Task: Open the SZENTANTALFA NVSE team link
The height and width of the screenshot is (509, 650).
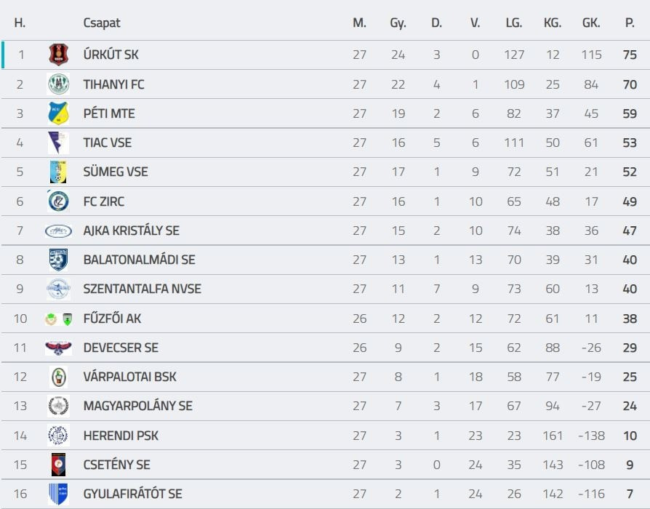Action: [x=142, y=289]
